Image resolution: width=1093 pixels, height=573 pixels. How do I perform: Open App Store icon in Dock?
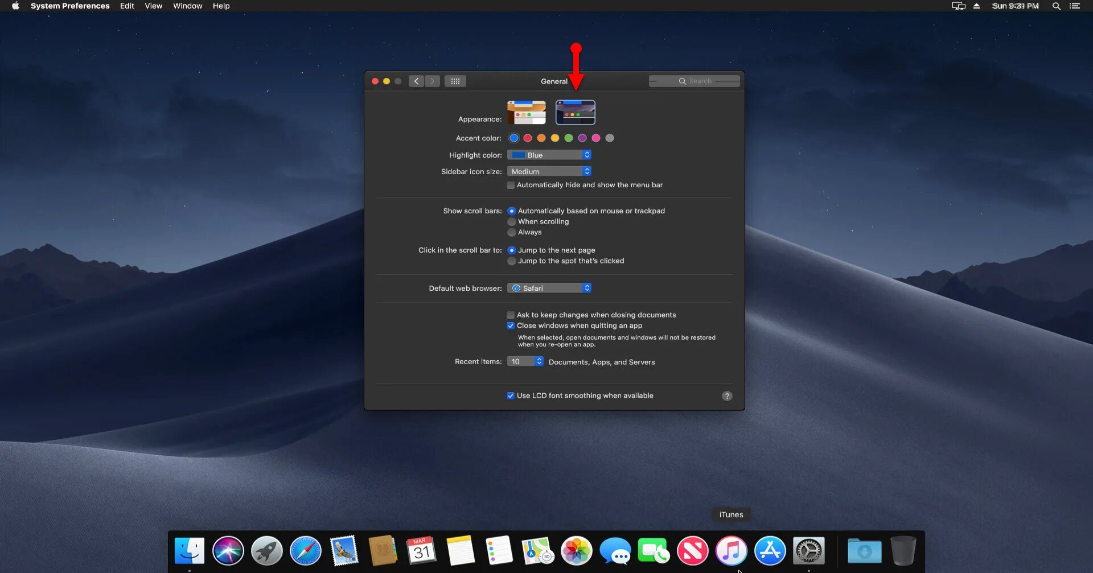click(x=770, y=551)
